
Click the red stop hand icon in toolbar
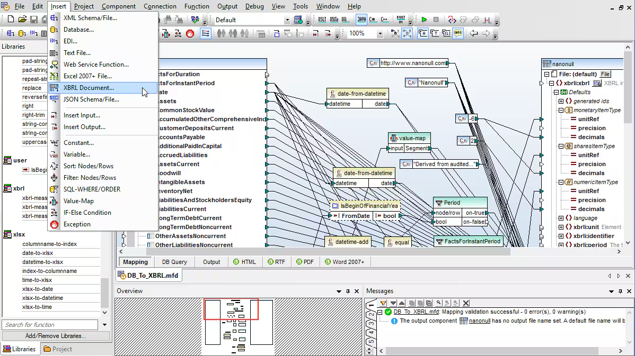tap(190, 33)
